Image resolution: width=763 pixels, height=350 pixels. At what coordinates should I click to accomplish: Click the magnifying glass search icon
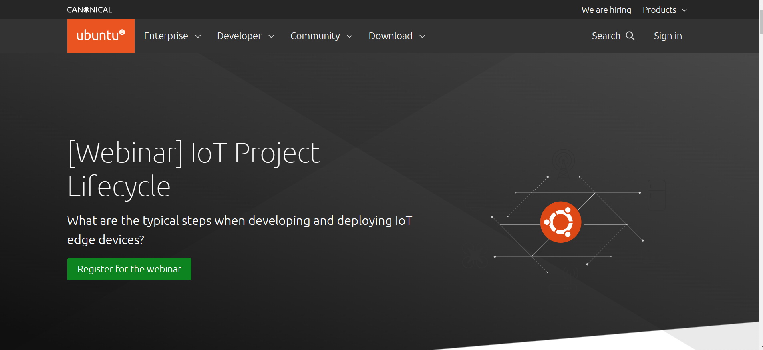point(630,36)
